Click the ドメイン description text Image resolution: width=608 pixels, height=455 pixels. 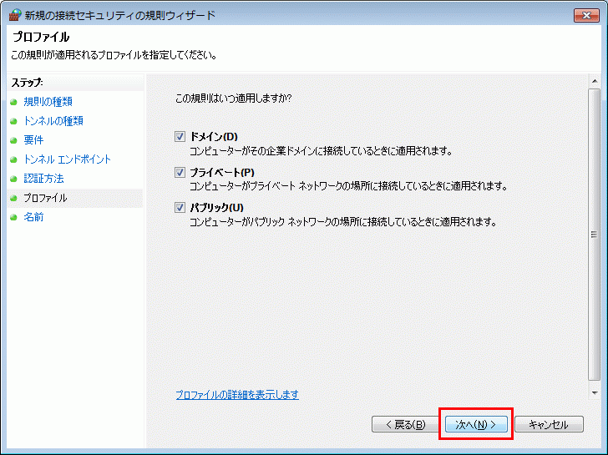pos(321,151)
